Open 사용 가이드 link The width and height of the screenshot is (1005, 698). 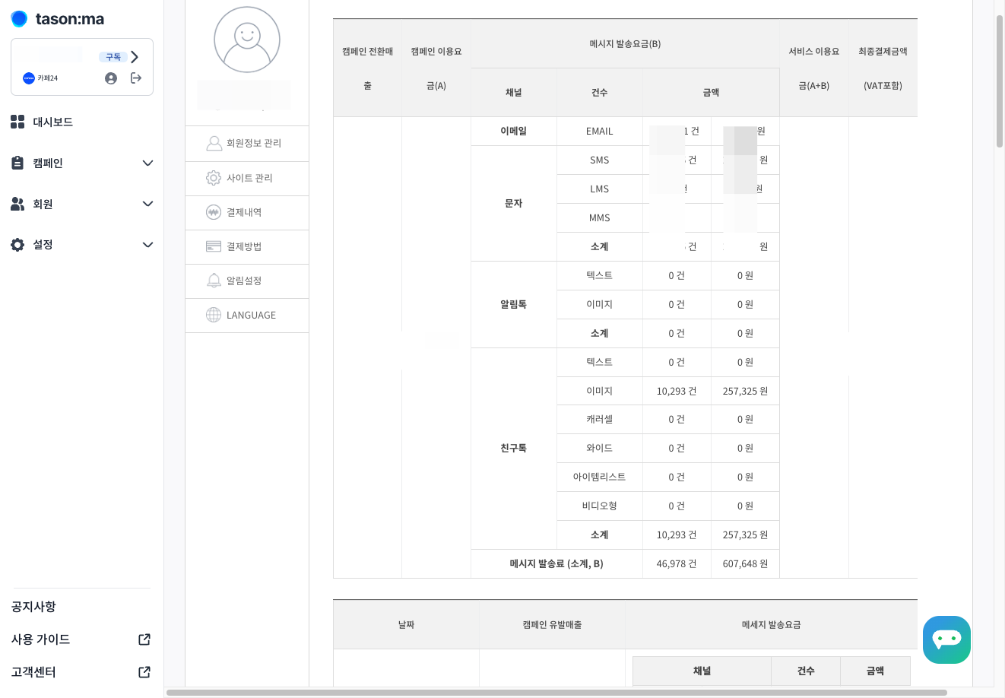point(40,639)
